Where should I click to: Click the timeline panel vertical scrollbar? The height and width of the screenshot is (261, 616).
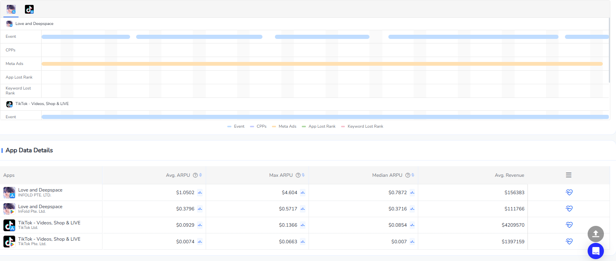609,50
